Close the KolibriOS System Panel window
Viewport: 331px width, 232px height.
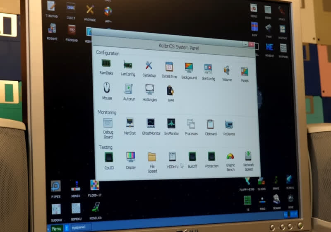pos(251,44)
